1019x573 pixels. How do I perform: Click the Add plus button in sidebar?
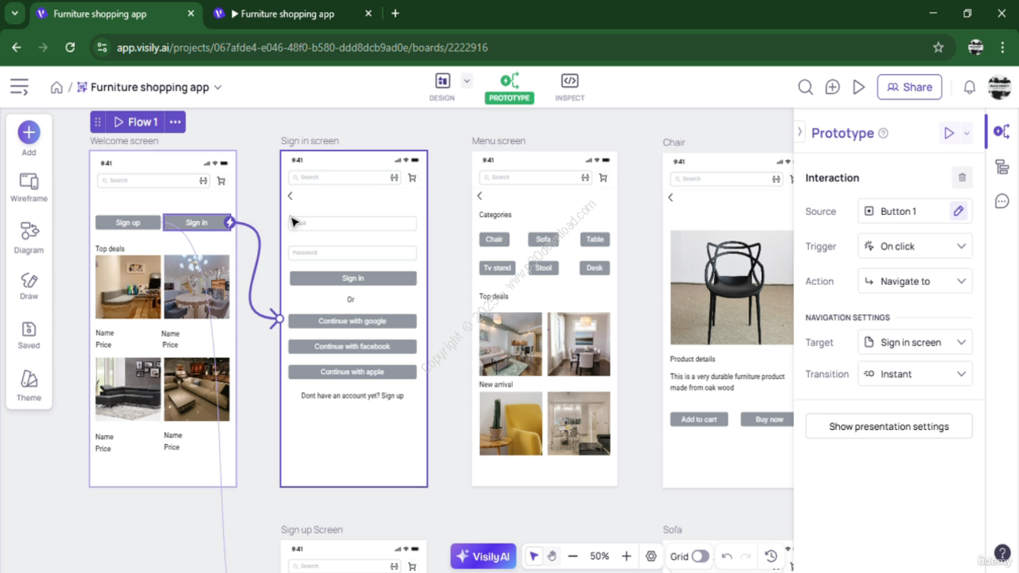(x=29, y=133)
